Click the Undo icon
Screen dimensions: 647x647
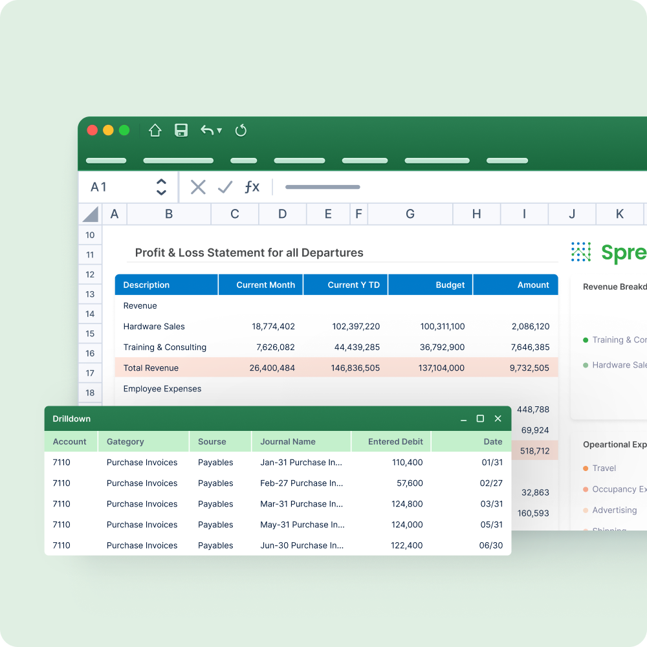(x=206, y=130)
